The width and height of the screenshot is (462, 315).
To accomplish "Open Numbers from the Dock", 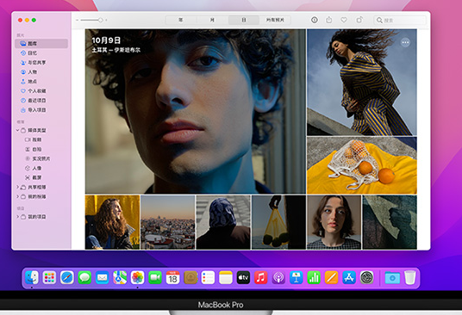I will pos(314,277).
